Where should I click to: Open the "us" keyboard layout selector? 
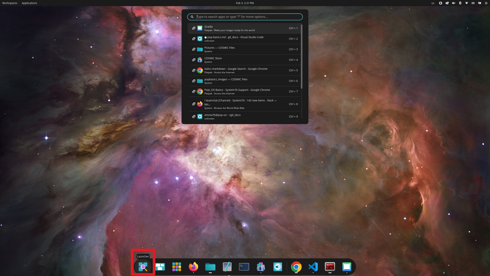click(433, 3)
